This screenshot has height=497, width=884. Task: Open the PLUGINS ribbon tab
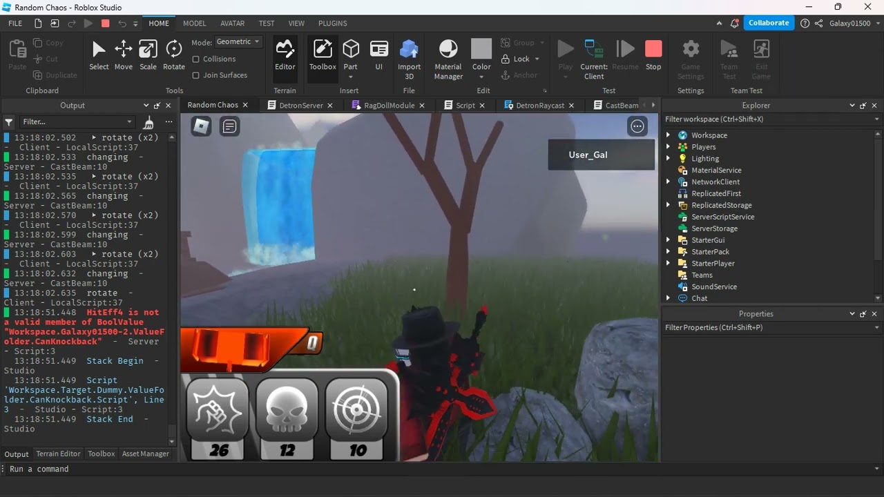pyautogui.click(x=333, y=23)
